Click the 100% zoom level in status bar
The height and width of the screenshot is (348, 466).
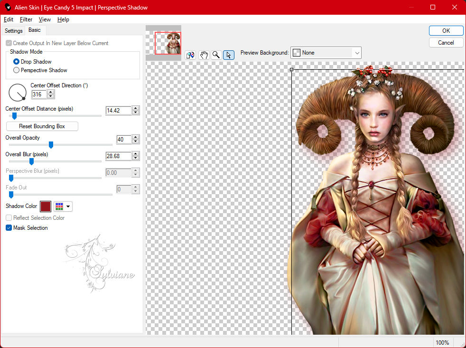[x=442, y=343]
